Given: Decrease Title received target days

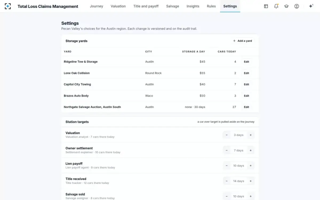Looking at the screenshot, I should coord(227,181).
